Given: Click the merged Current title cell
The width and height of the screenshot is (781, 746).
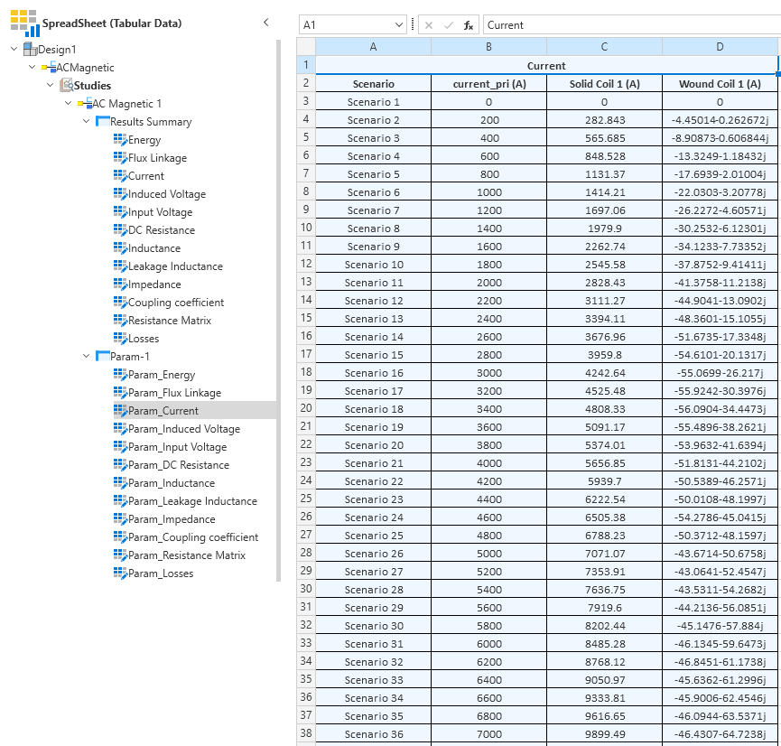Looking at the screenshot, I should pos(546,65).
